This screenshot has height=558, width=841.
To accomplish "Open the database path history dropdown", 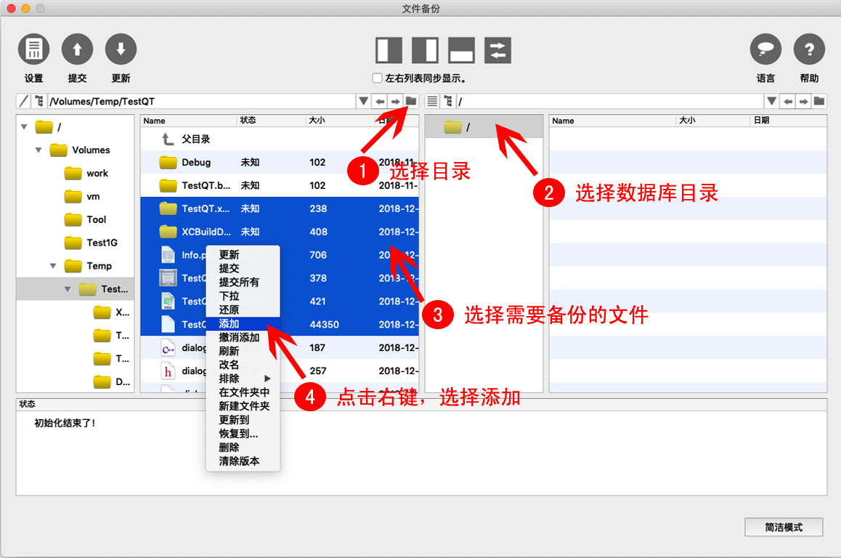I will click(x=771, y=101).
